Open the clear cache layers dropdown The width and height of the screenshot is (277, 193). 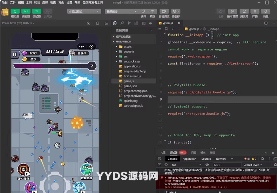pos(176,11)
